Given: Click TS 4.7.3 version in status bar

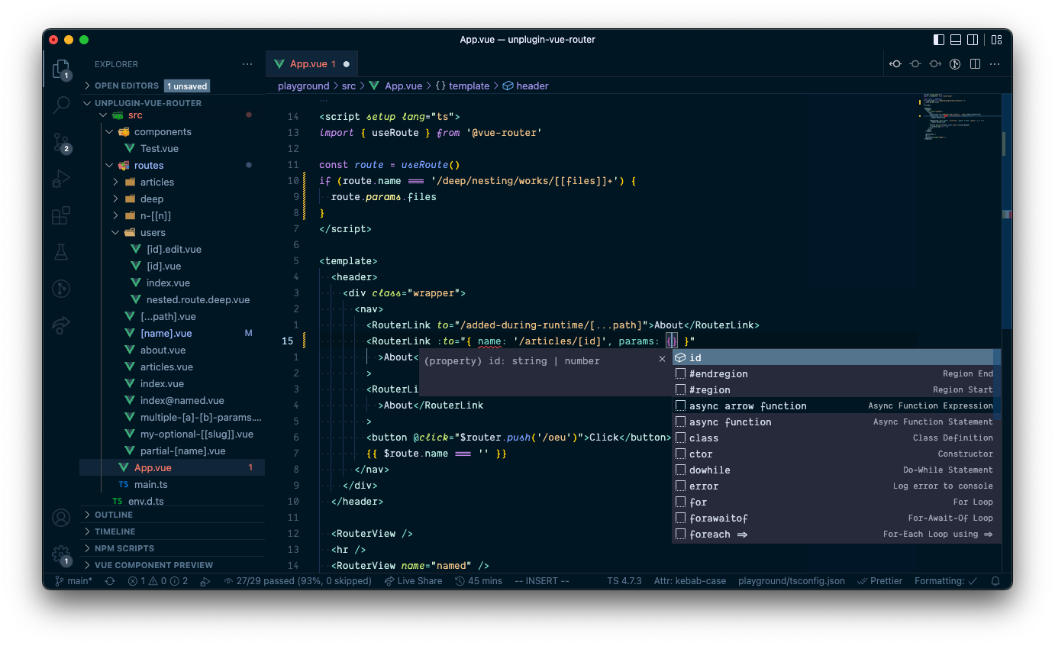Looking at the screenshot, I should (624, 581).
